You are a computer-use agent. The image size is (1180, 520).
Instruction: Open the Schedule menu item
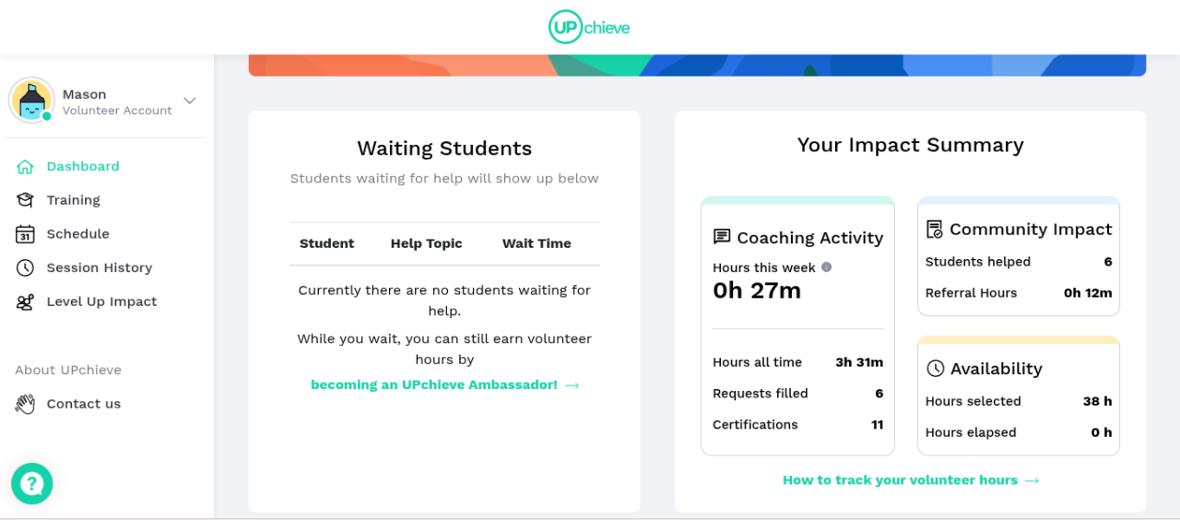click(x=77, y=234)
